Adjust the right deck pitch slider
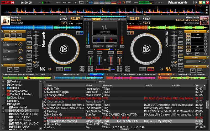The image size is (210, 131). coord(174,44)
